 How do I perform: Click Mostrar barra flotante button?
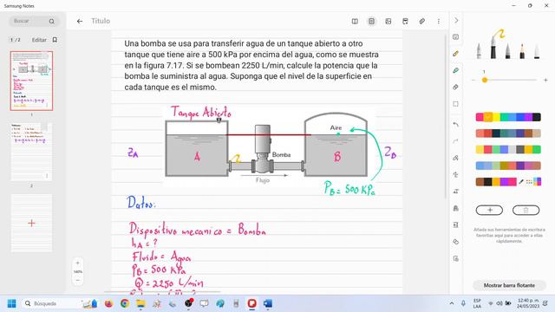pyautogui.click(x=509, y=285)
